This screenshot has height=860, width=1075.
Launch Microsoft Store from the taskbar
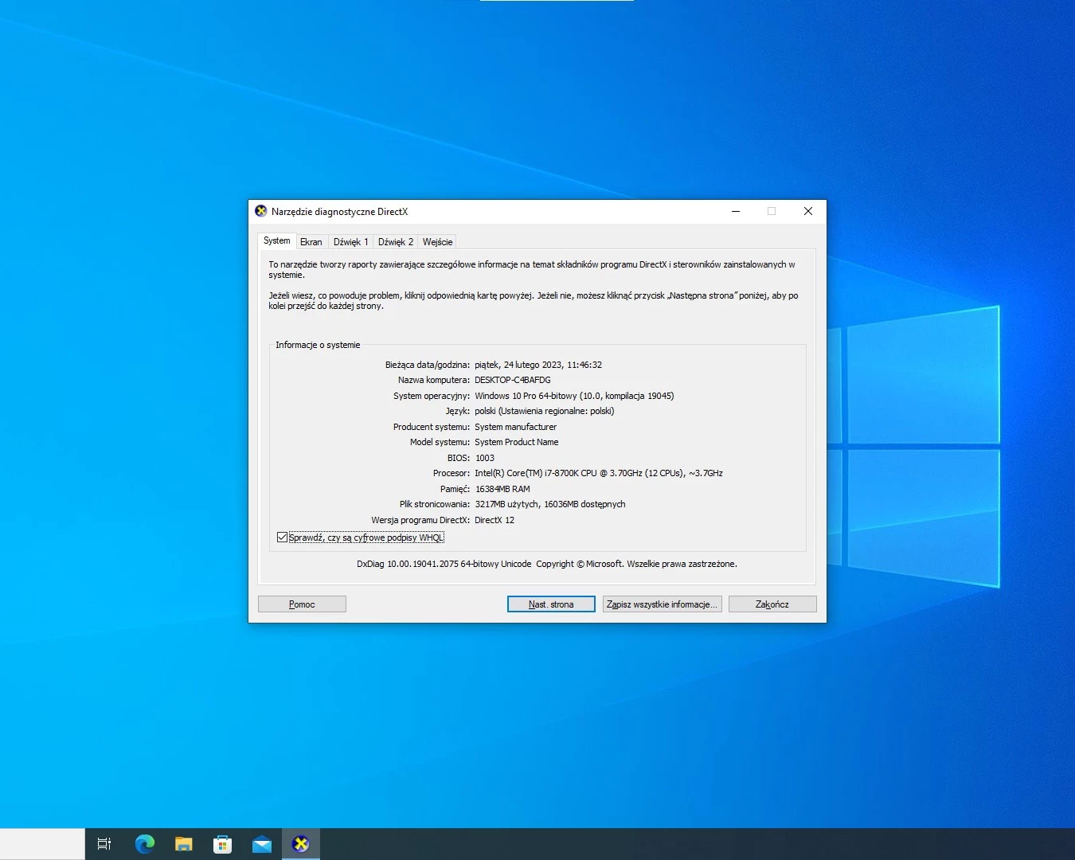pyautogui.click(x=223, y=844)
